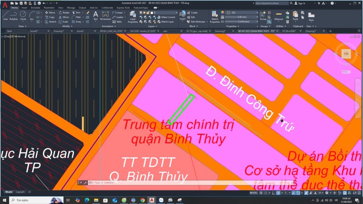363x204 pixels.
Task: Click Edit Attributes button
Action: [x=196, y=22]
